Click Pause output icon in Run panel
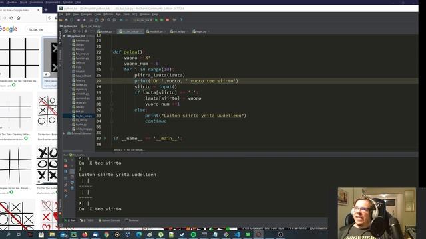This screenshot has width=426, height=239. (65, 171)
